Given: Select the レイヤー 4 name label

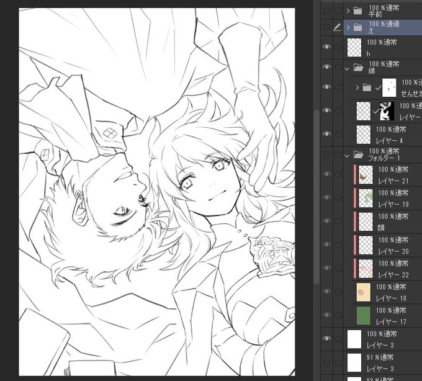Looking at the screenshot, I should click(389, 140).
